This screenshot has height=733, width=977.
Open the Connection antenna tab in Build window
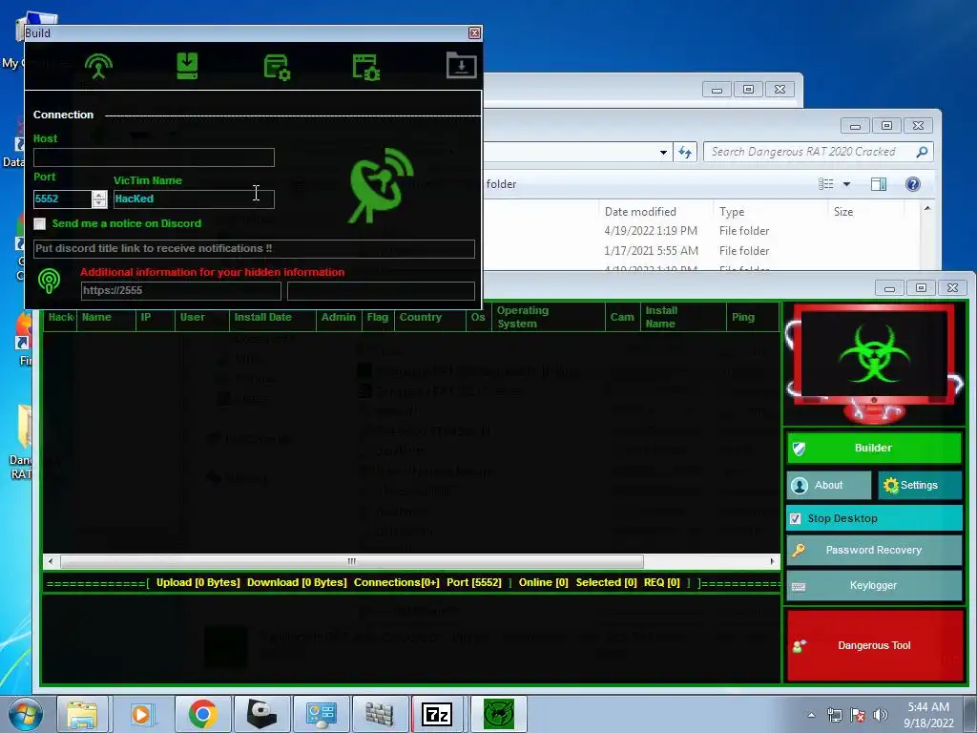tap(98, 66)
